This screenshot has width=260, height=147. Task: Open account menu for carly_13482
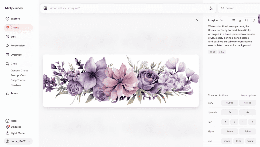29,141
